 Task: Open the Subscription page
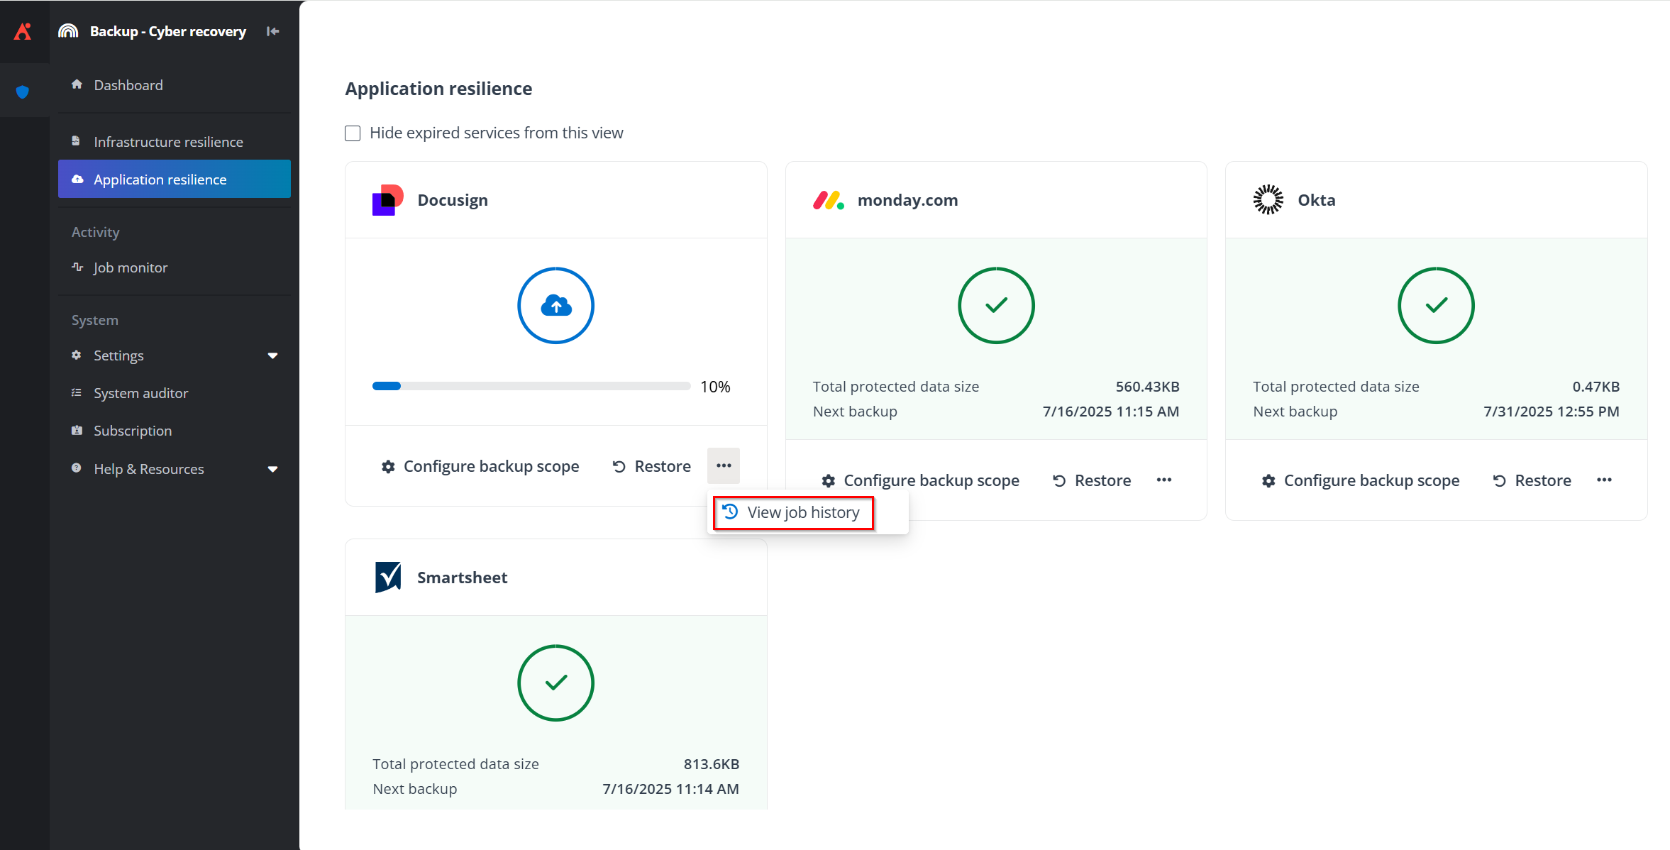[132, 430]
